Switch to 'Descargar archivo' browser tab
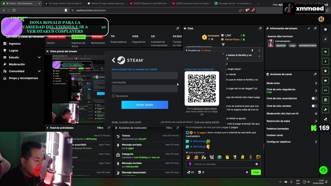Screen dimensions: 331x186 click(233, 3)
